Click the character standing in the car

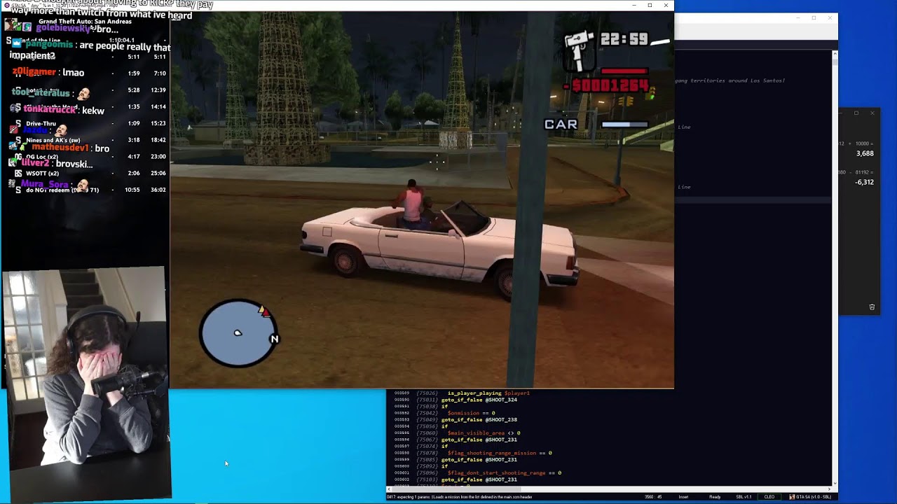412,203
